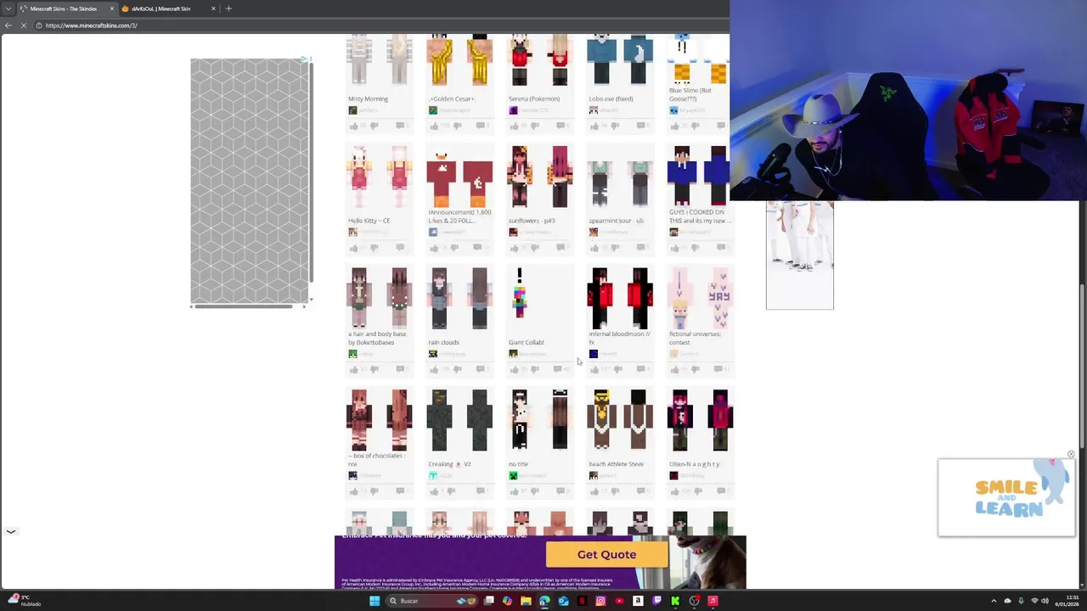Click author avatar under rain clouds
Screen dimensions: 1087x611
(433, 354)
